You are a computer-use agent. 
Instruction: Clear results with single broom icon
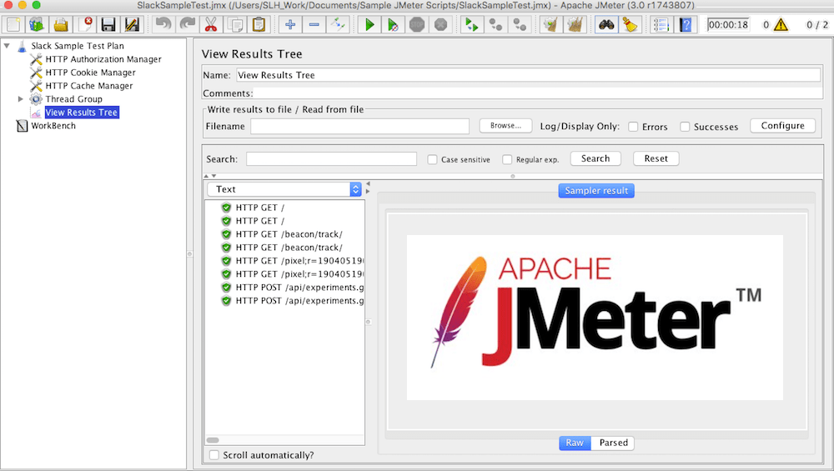coord(551,24)
